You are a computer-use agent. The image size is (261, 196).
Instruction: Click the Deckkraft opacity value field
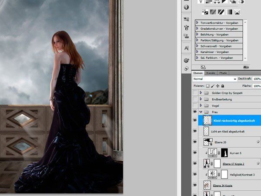(x=257, y=79)
